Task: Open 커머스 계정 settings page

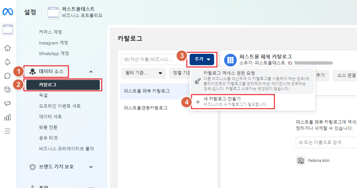Action: pyautogui.click(x=50, y=32)
